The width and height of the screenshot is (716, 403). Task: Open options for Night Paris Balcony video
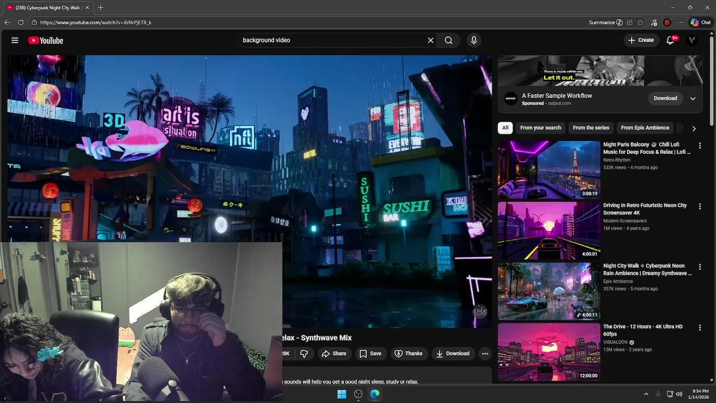pos(699,146)
